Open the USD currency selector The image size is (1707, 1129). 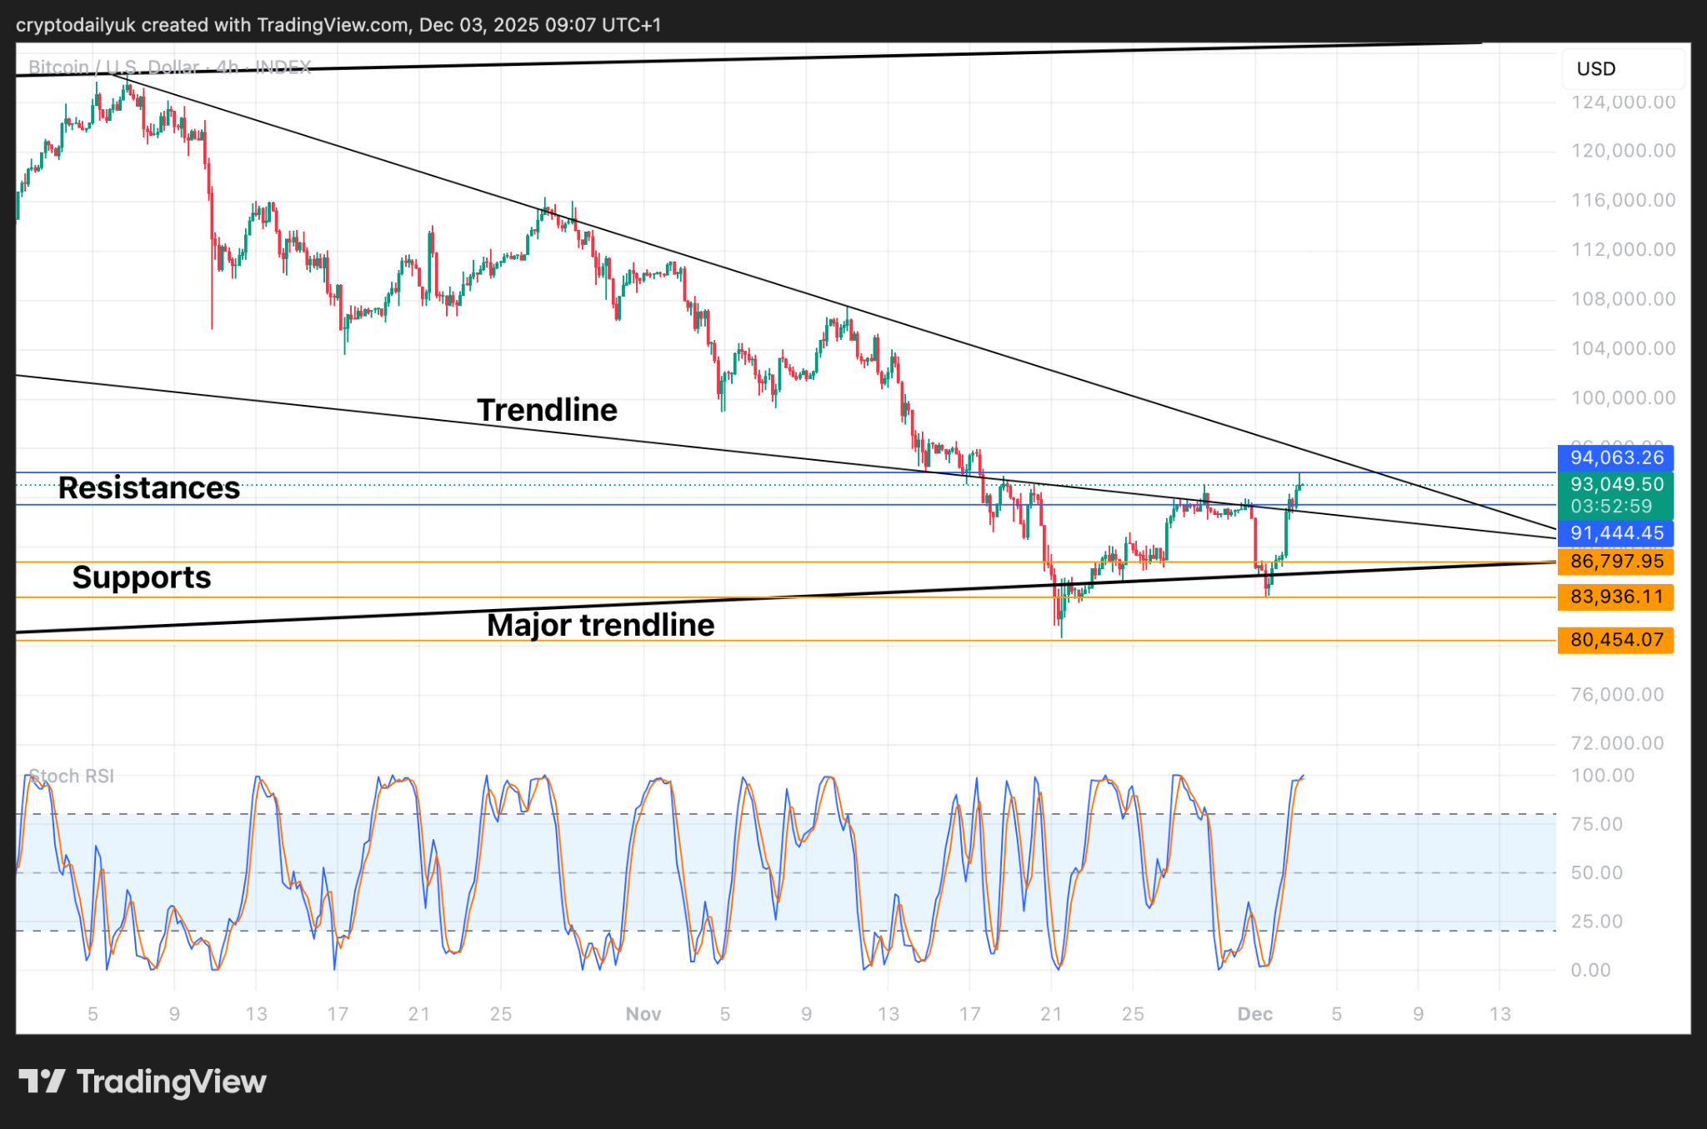[1595, 69]
